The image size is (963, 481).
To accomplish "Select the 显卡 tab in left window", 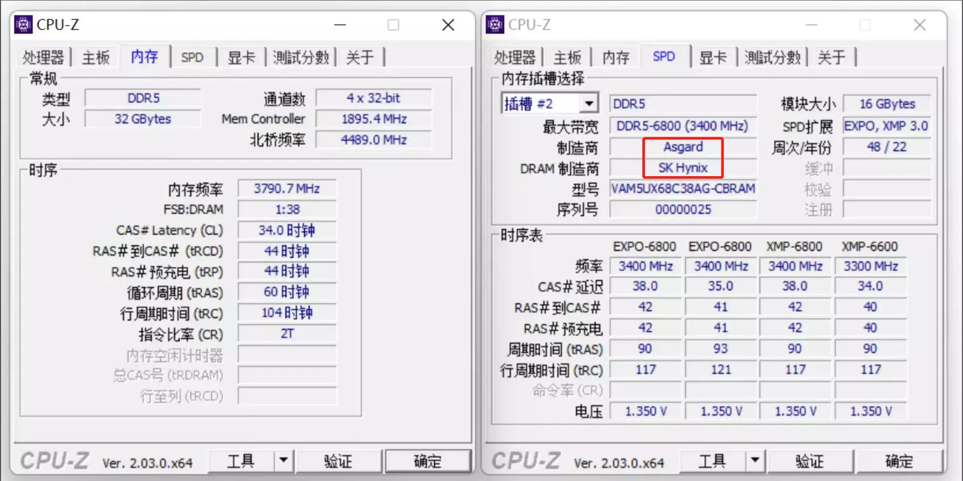I will pyautogui.click(x=242, y=57).
